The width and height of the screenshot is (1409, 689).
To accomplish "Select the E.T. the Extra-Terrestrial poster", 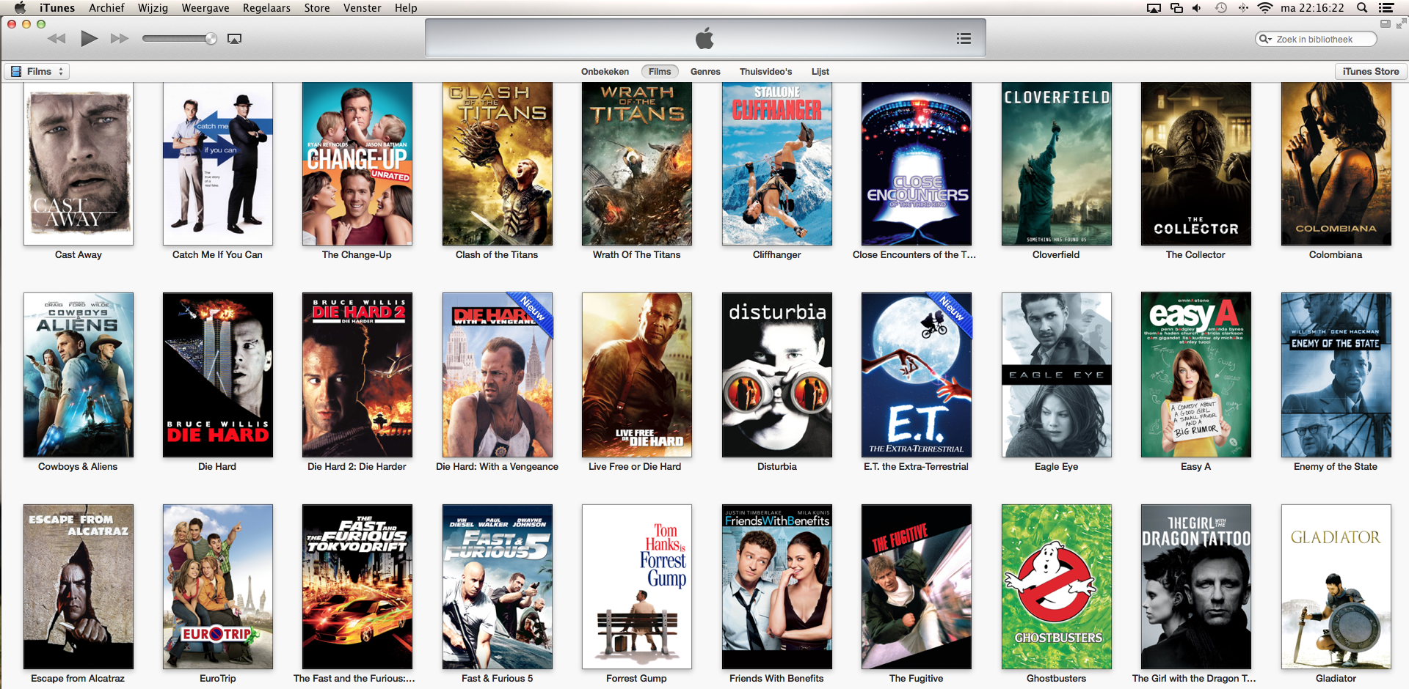I will tap(917, 375).
